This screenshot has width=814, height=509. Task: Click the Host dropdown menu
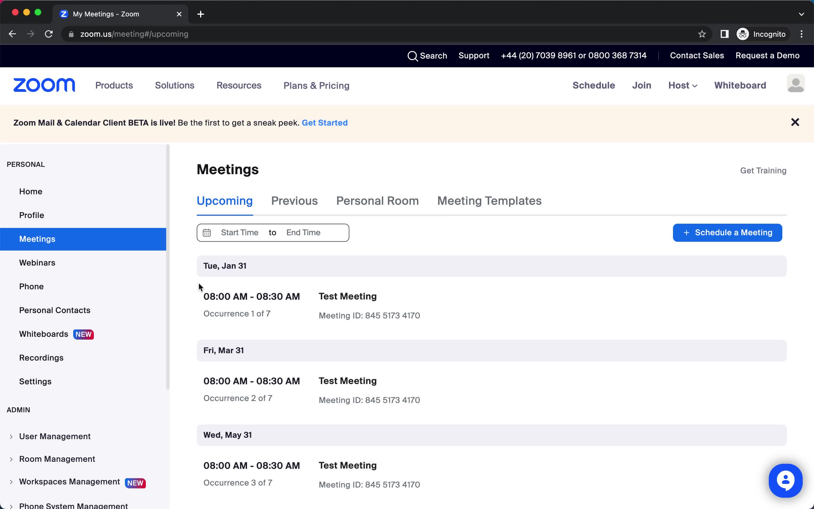click(681, 85)
